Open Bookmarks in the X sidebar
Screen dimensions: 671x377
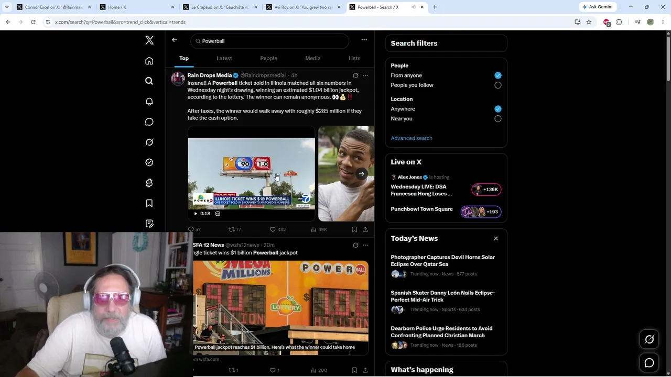[x=149, y=203]
